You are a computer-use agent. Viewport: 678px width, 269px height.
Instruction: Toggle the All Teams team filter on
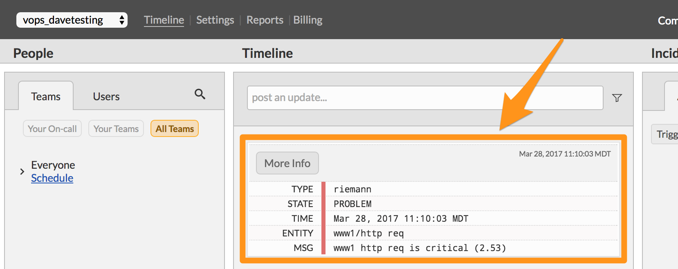click(x=174, y=128)
